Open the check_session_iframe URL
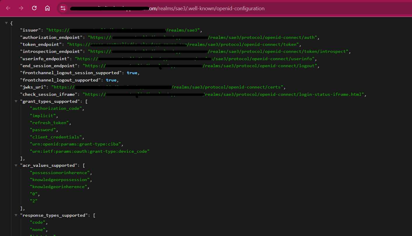This screenshot has width=412, height=236. pos(283,94)
